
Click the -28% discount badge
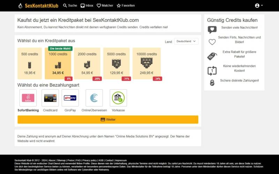click(x=97, y=79)
